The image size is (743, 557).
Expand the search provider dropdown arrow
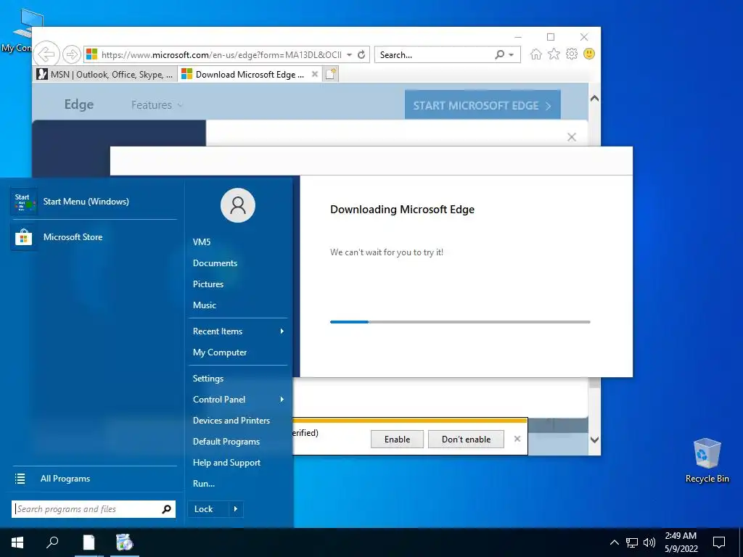pos(512,55)
